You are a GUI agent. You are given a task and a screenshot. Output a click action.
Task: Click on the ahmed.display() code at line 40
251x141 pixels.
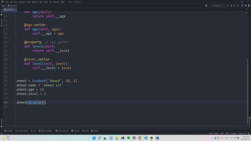coord(31,102)
